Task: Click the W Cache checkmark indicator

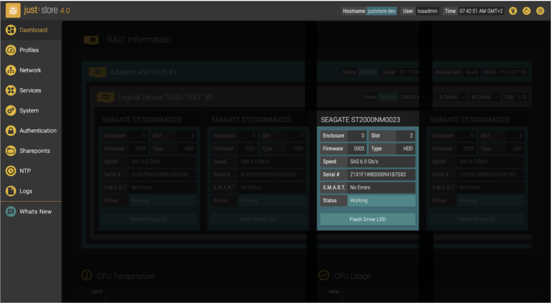Action: coord(496,97)
